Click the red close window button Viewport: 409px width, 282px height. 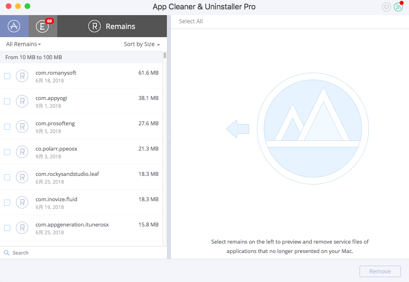click(9, 6)
